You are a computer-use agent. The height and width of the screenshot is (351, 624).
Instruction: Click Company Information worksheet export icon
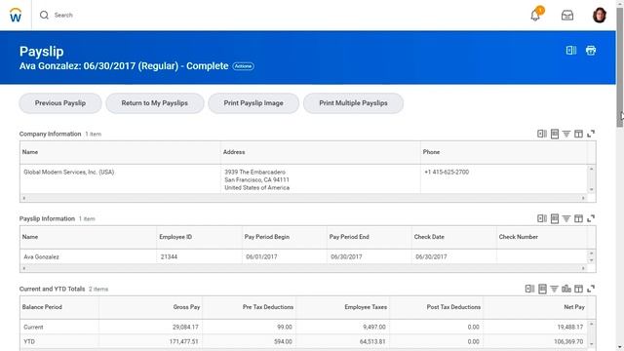pyautogui.click(x=555, y=134)
